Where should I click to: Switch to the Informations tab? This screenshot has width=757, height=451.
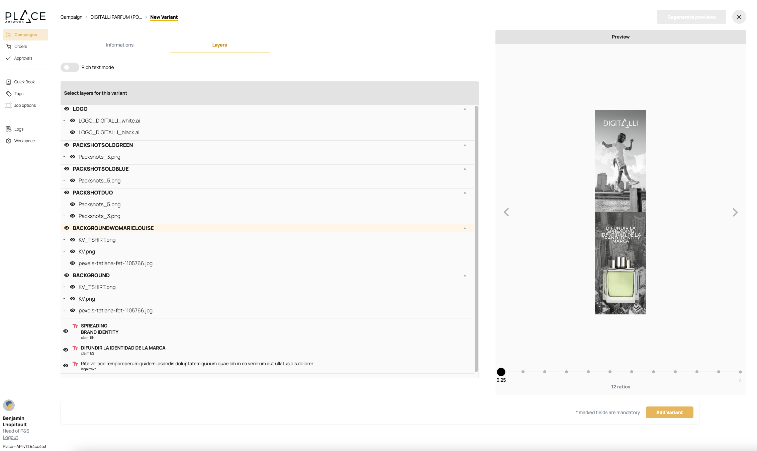point(120,45)
